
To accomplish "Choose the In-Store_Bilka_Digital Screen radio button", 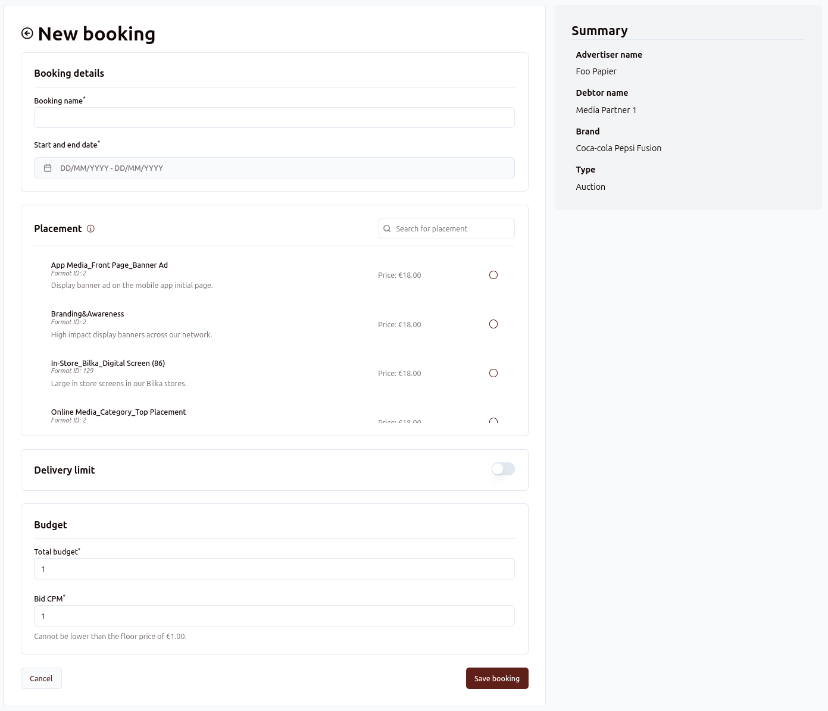I will 493,373.
